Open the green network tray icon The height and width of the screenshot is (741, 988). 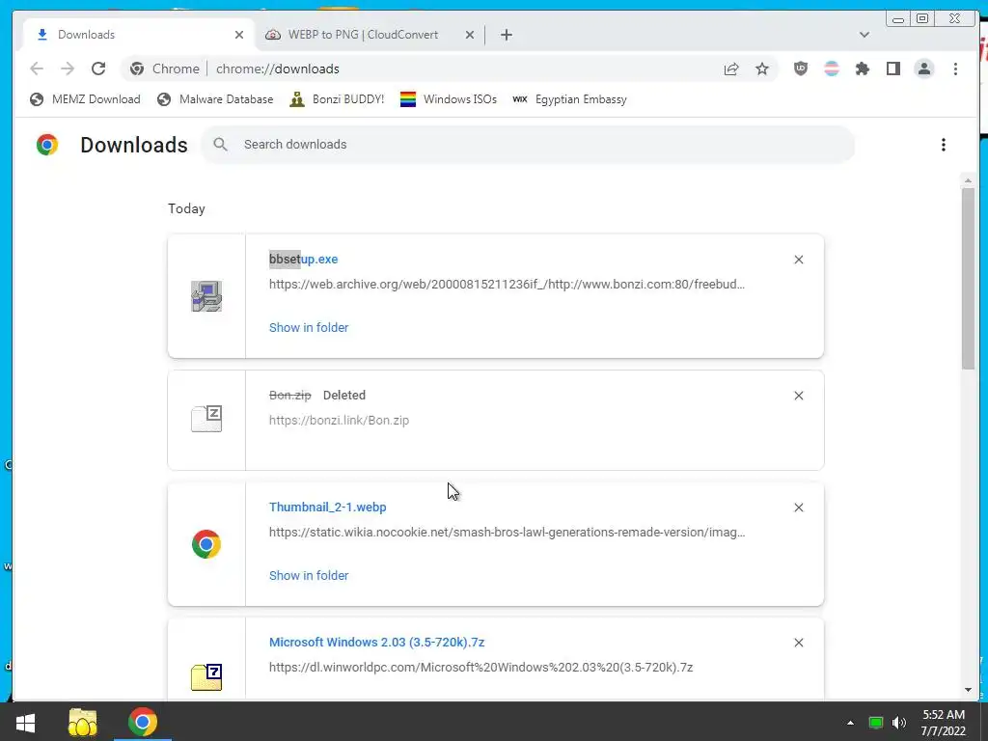coord(876,723)
